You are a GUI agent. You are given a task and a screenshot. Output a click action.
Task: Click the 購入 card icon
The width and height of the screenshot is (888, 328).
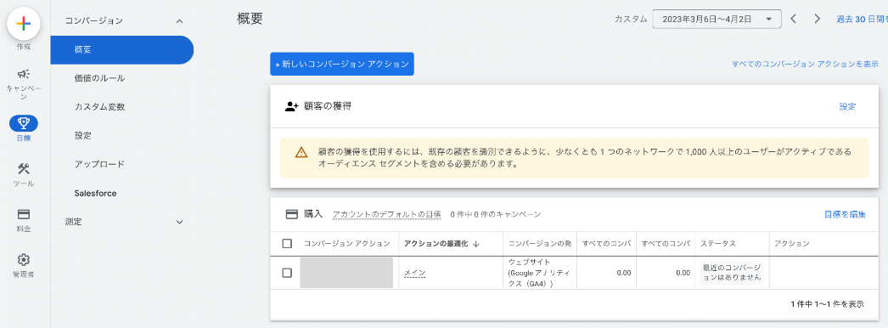pyautogui.click(x=291, y=214)
